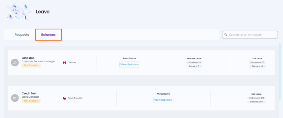
Task: Click Jane doe's Not Started status badge
Action: click(31, 65)
